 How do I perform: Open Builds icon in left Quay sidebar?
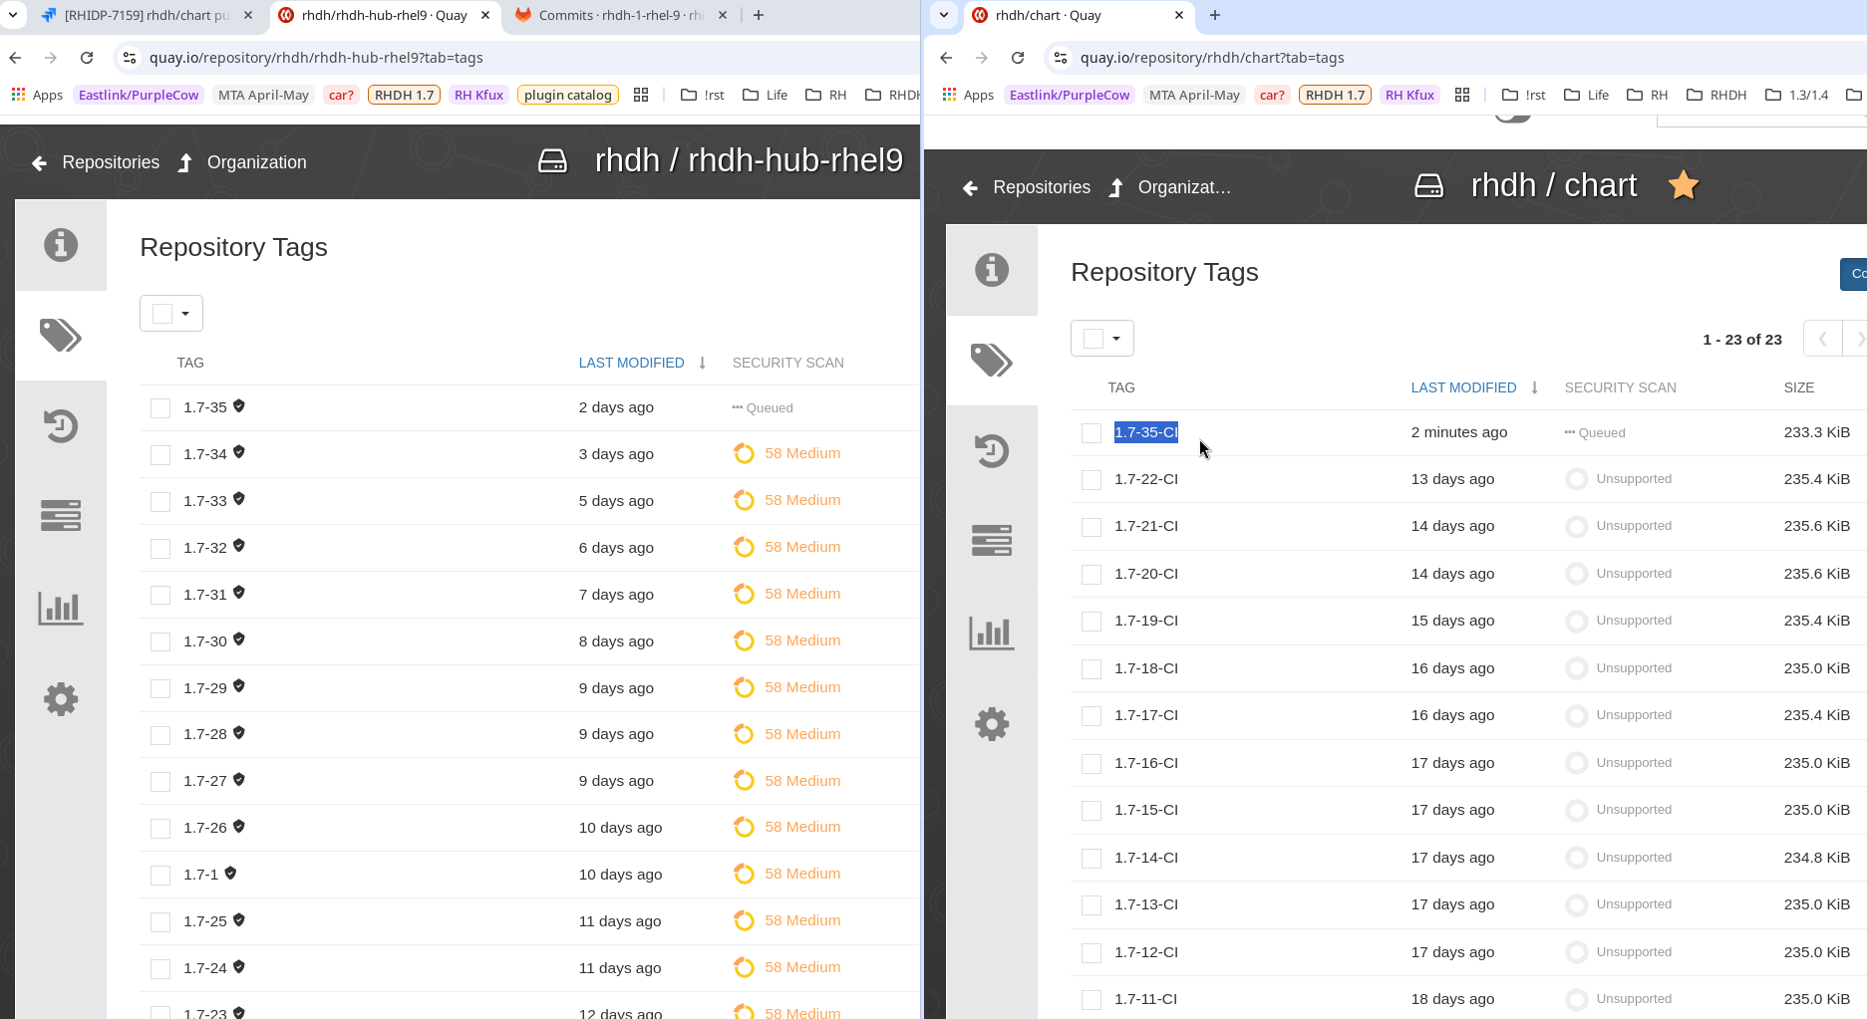click(x=61, y=516)
